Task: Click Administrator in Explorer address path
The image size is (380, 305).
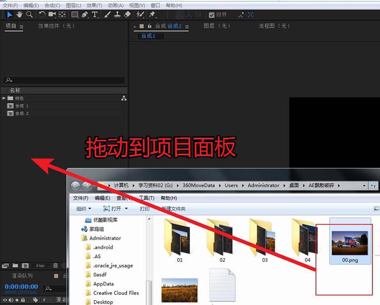Action: (x=264, y=185)
